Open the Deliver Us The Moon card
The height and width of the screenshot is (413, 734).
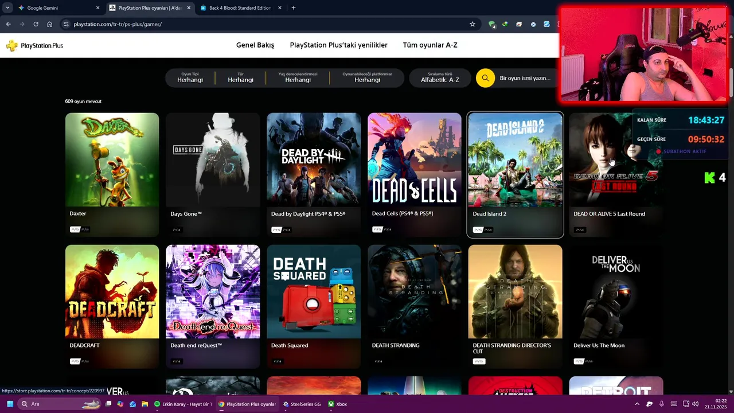click(x=616, y=307)
